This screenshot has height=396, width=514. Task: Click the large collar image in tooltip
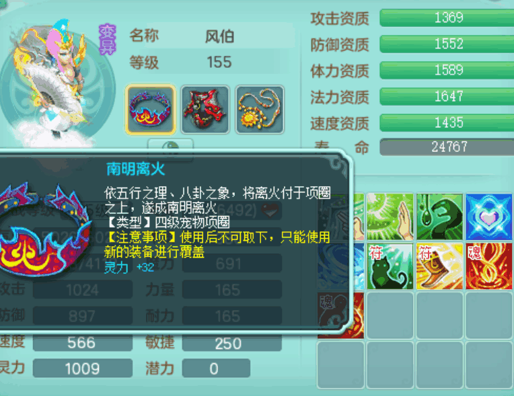click(x=44, y=231)
